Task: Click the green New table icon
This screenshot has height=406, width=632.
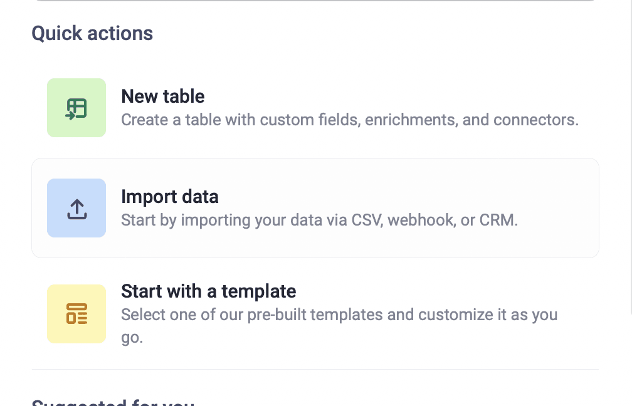Action: (76, 108)
